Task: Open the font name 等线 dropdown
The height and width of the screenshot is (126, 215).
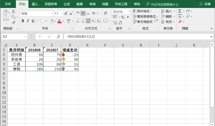Action: (x=52, y=13)
